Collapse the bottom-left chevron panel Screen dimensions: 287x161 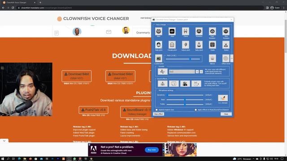coord(4,141)
